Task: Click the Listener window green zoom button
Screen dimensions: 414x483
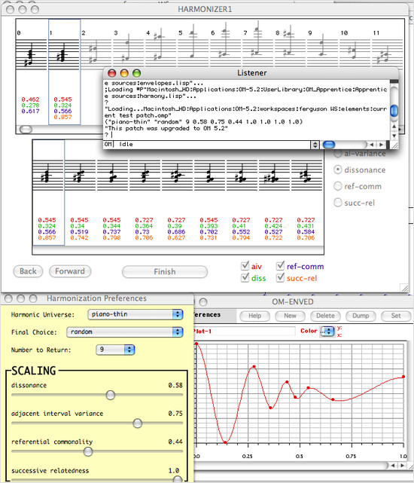Action: (x=137, y=73)
